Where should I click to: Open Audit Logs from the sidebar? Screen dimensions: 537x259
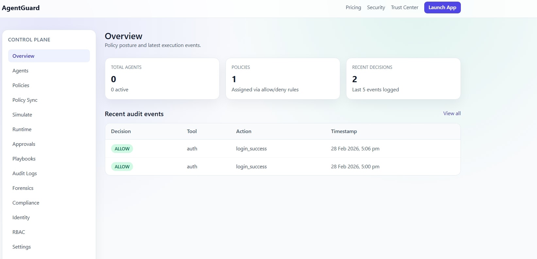(25, 173)
